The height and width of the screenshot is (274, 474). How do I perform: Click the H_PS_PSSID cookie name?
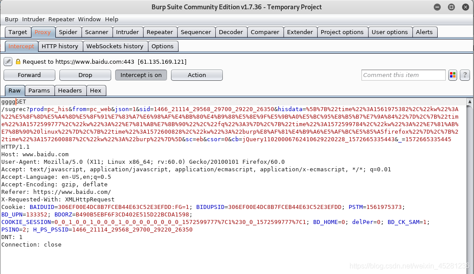coord(51,230)
